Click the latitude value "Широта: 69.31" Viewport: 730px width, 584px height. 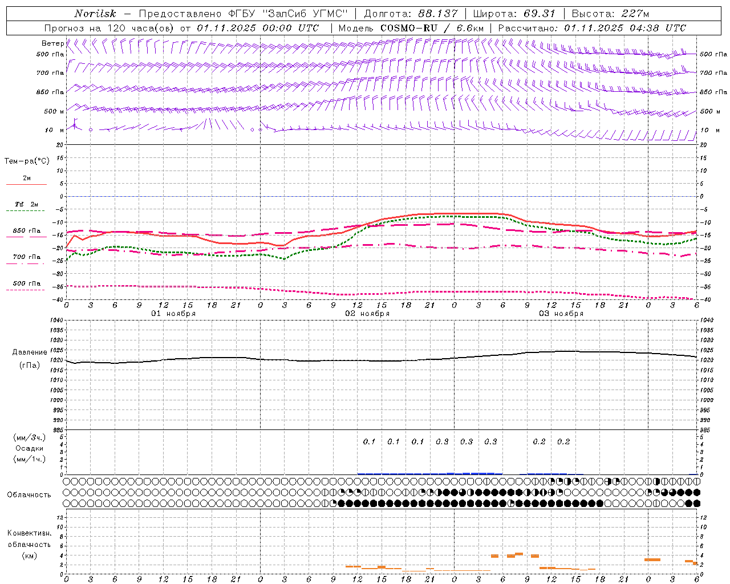point(514,14)
